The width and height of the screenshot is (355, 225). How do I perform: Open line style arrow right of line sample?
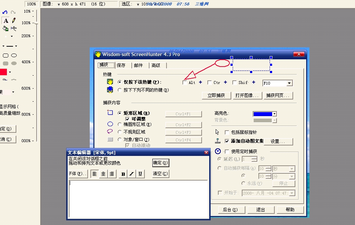coord(16,46)
